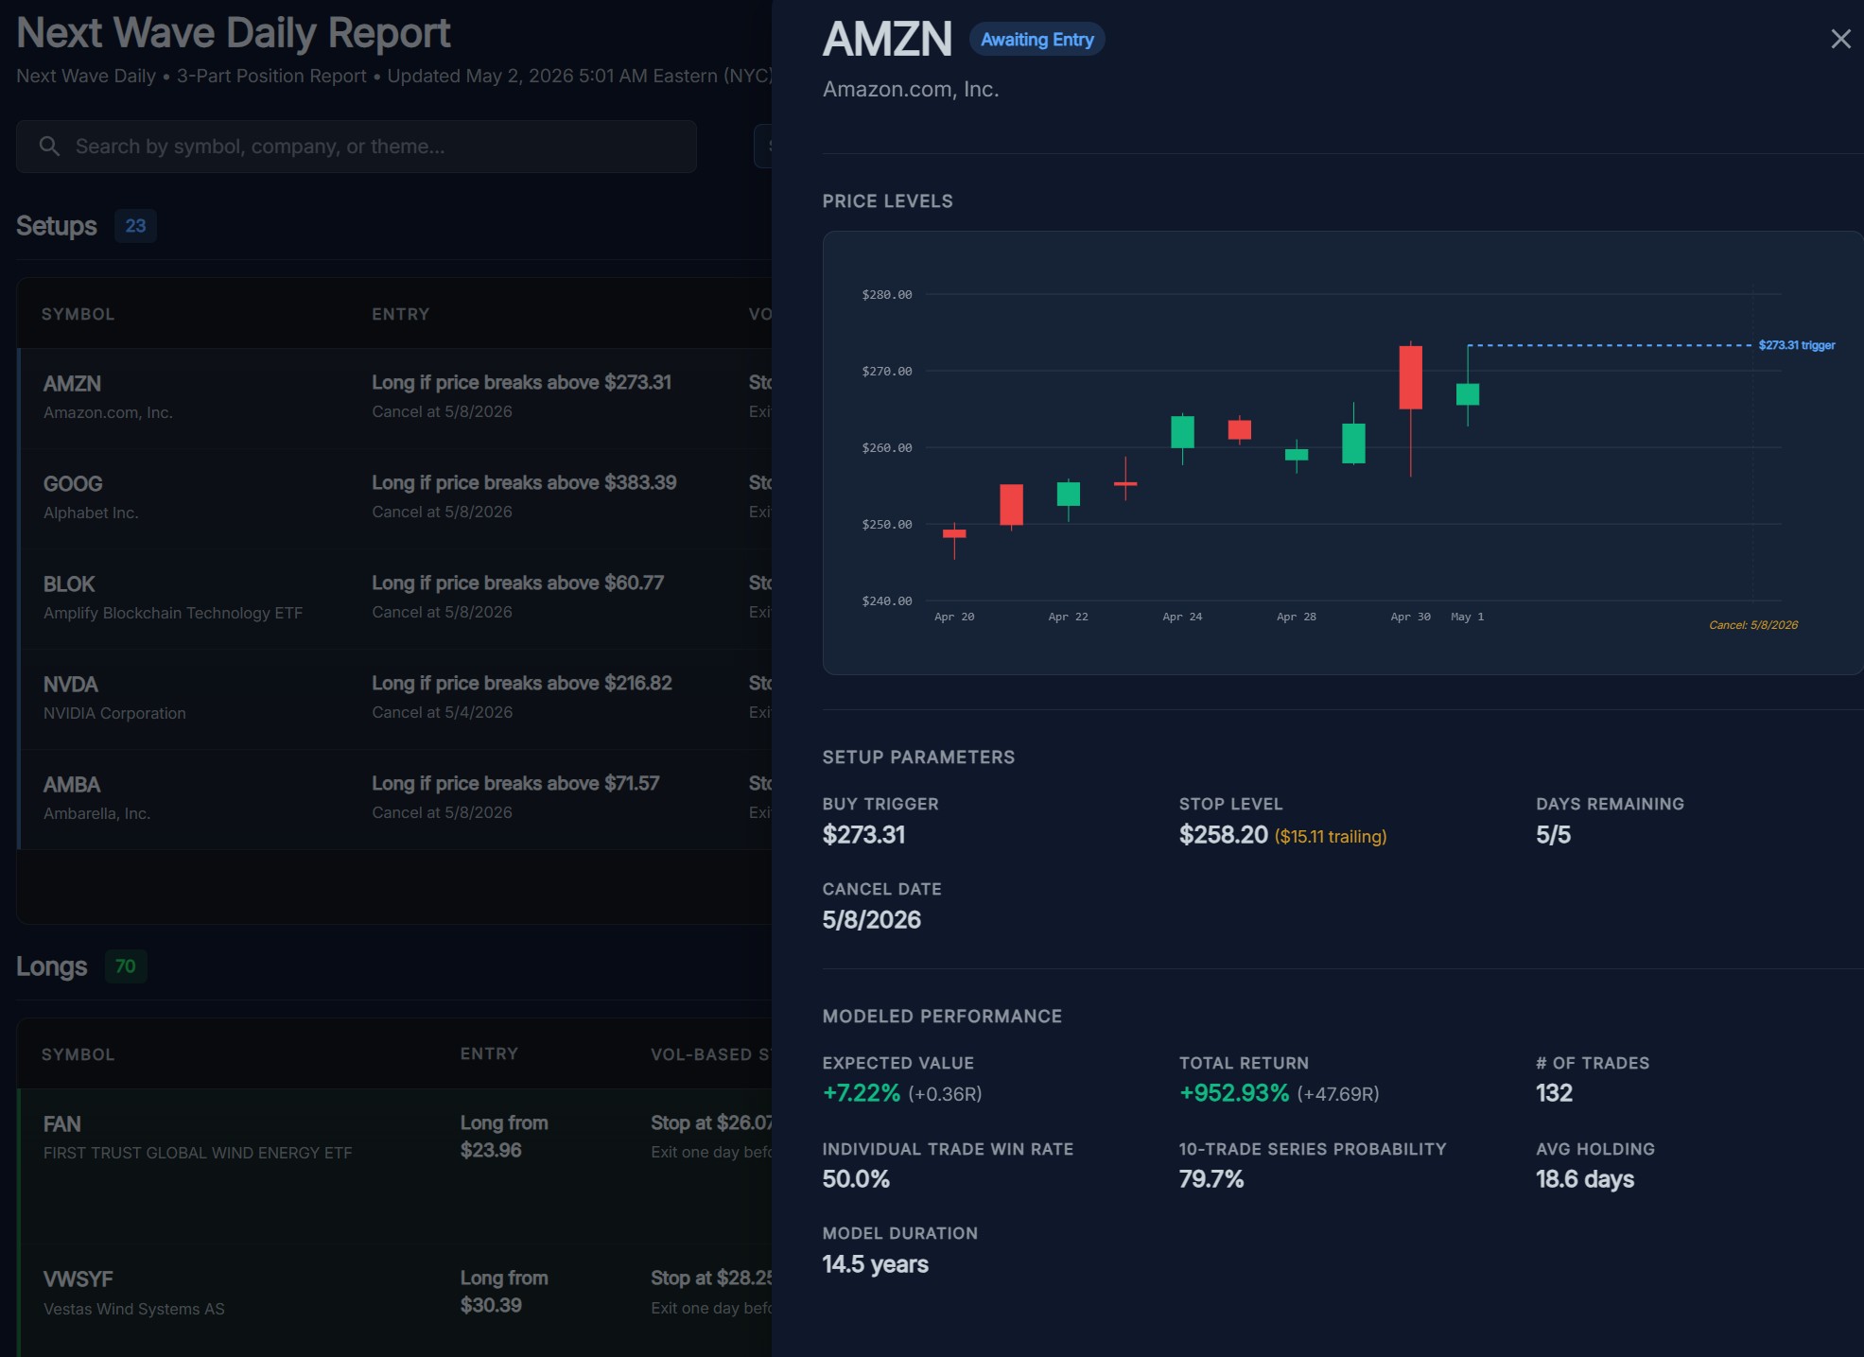The height and width of the screenshot is (1357, 1864).
Task: Focus the symbol search field
Action: 357,147
